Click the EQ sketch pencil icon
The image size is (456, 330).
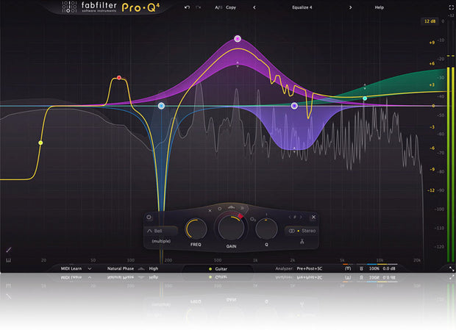click(x=9, y=250)
